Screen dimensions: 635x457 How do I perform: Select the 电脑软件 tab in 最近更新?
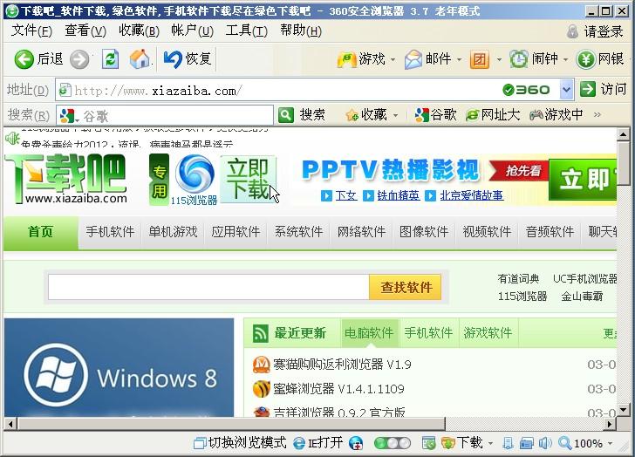coord(369,333)
